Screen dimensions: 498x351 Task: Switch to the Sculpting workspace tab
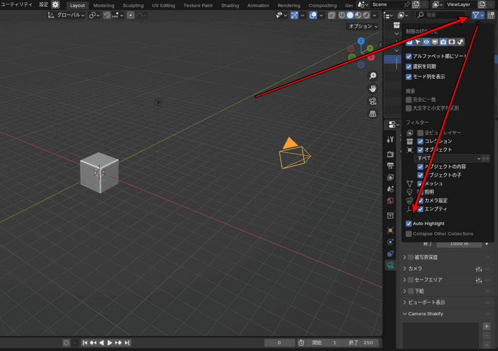133,5
